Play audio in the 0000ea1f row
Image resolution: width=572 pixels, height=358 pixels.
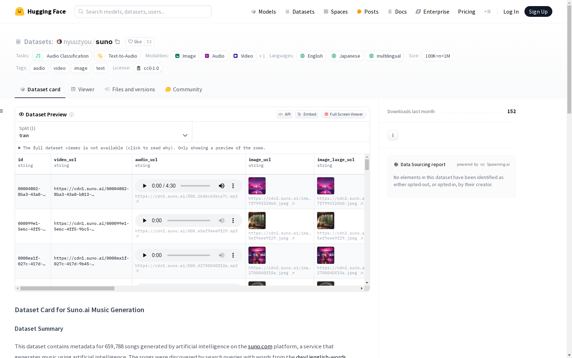144,255
